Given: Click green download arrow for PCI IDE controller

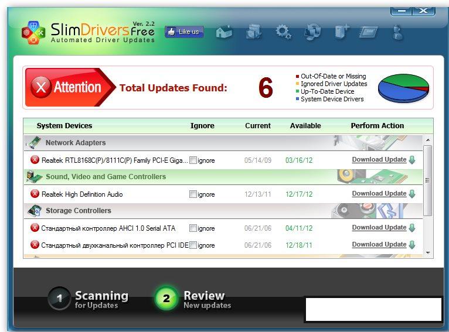Looking at the screenshot, I should tap(412, 245).
